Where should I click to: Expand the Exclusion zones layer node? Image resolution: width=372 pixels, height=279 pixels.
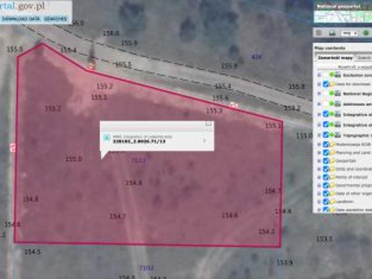tap(318, 75)
